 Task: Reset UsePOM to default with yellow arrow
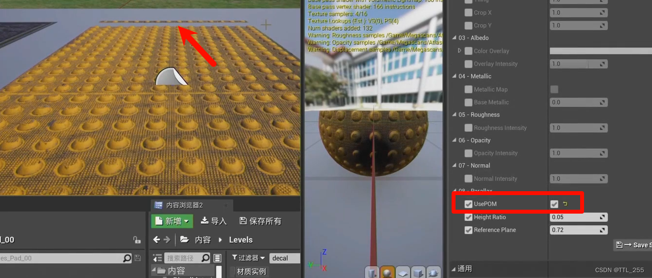[x=565, y=204]
